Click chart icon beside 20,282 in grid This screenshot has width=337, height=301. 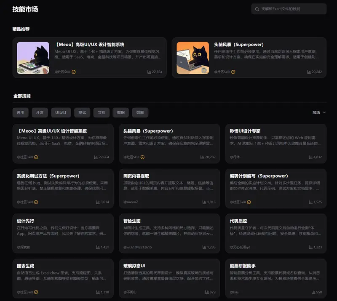[202, 157]
